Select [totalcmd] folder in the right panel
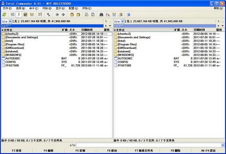This screenshot has height=154, width=226. [x=169, y=51]
